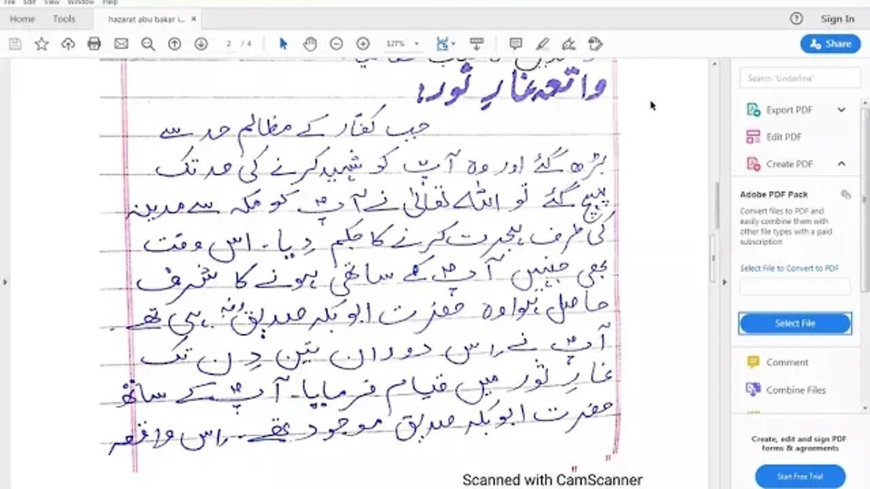The image size is (870, 489).
Task: Open the Edit PDF tool
Action: point(784,137)
